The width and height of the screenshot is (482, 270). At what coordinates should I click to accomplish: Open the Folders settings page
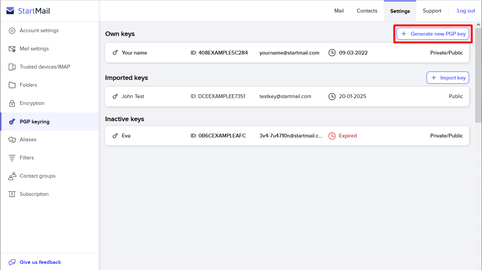click(49, 85)
